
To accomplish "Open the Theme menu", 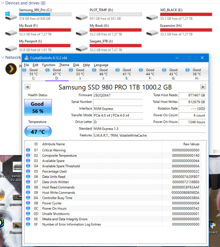I will point(64,65).
